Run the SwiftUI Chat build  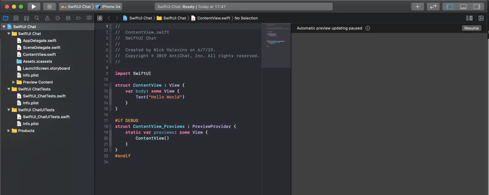point(34,6)
